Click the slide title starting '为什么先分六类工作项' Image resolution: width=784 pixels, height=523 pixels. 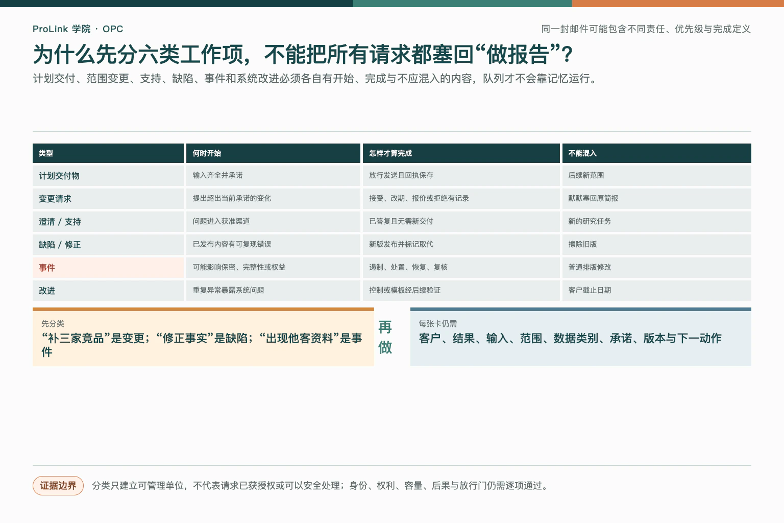pyautogui.click(x=303, y=54)
